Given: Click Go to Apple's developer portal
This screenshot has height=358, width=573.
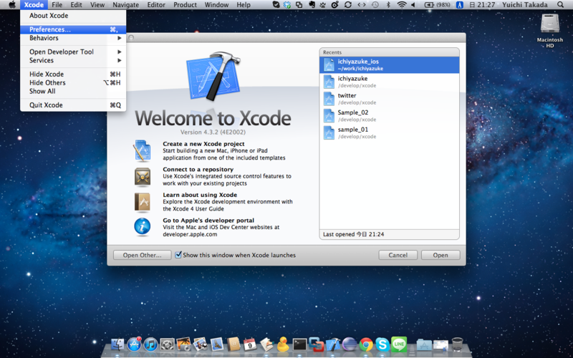Looking at the screenshot, I should (208, 221).
